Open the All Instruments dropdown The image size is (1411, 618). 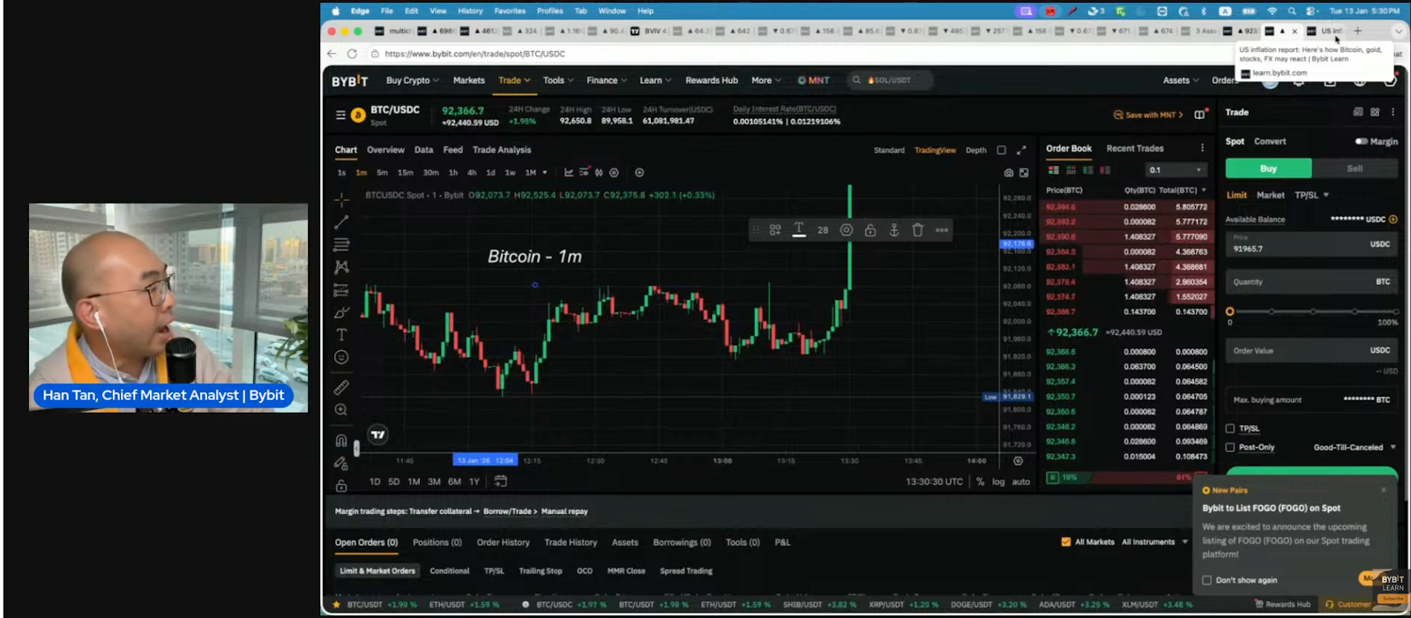1154,542
